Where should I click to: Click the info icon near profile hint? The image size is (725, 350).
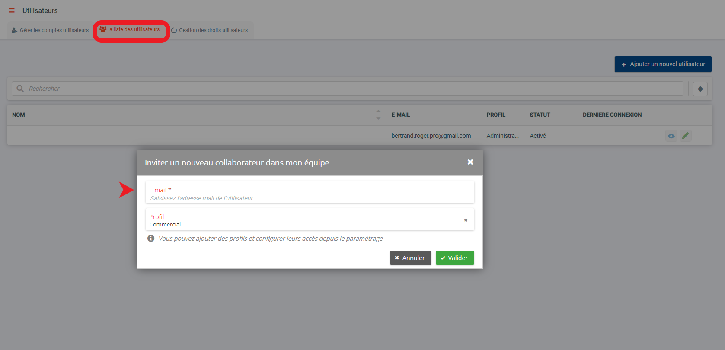(151, 239)
